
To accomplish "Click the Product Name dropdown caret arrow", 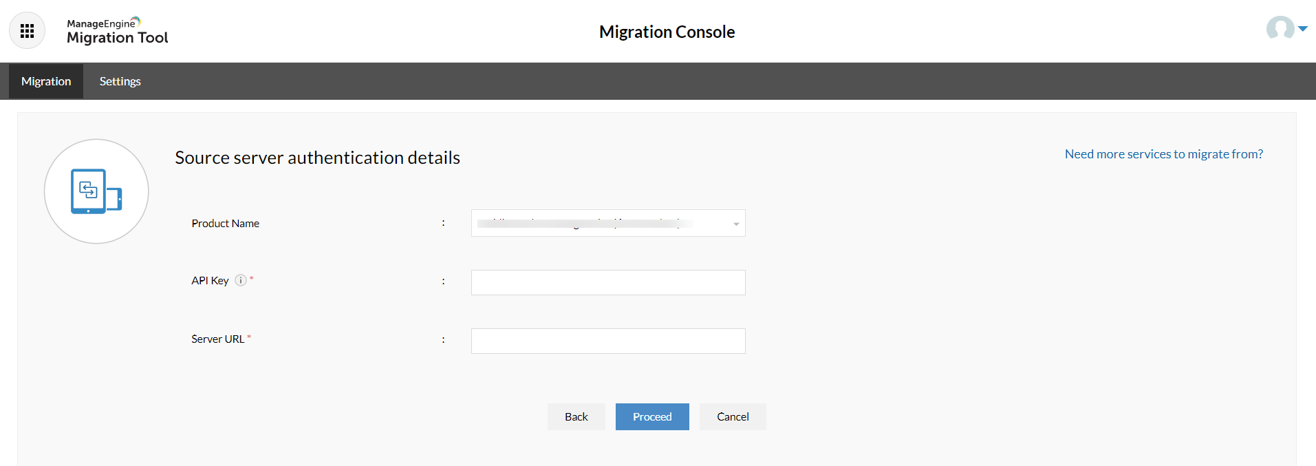I will tap(736, 224).
